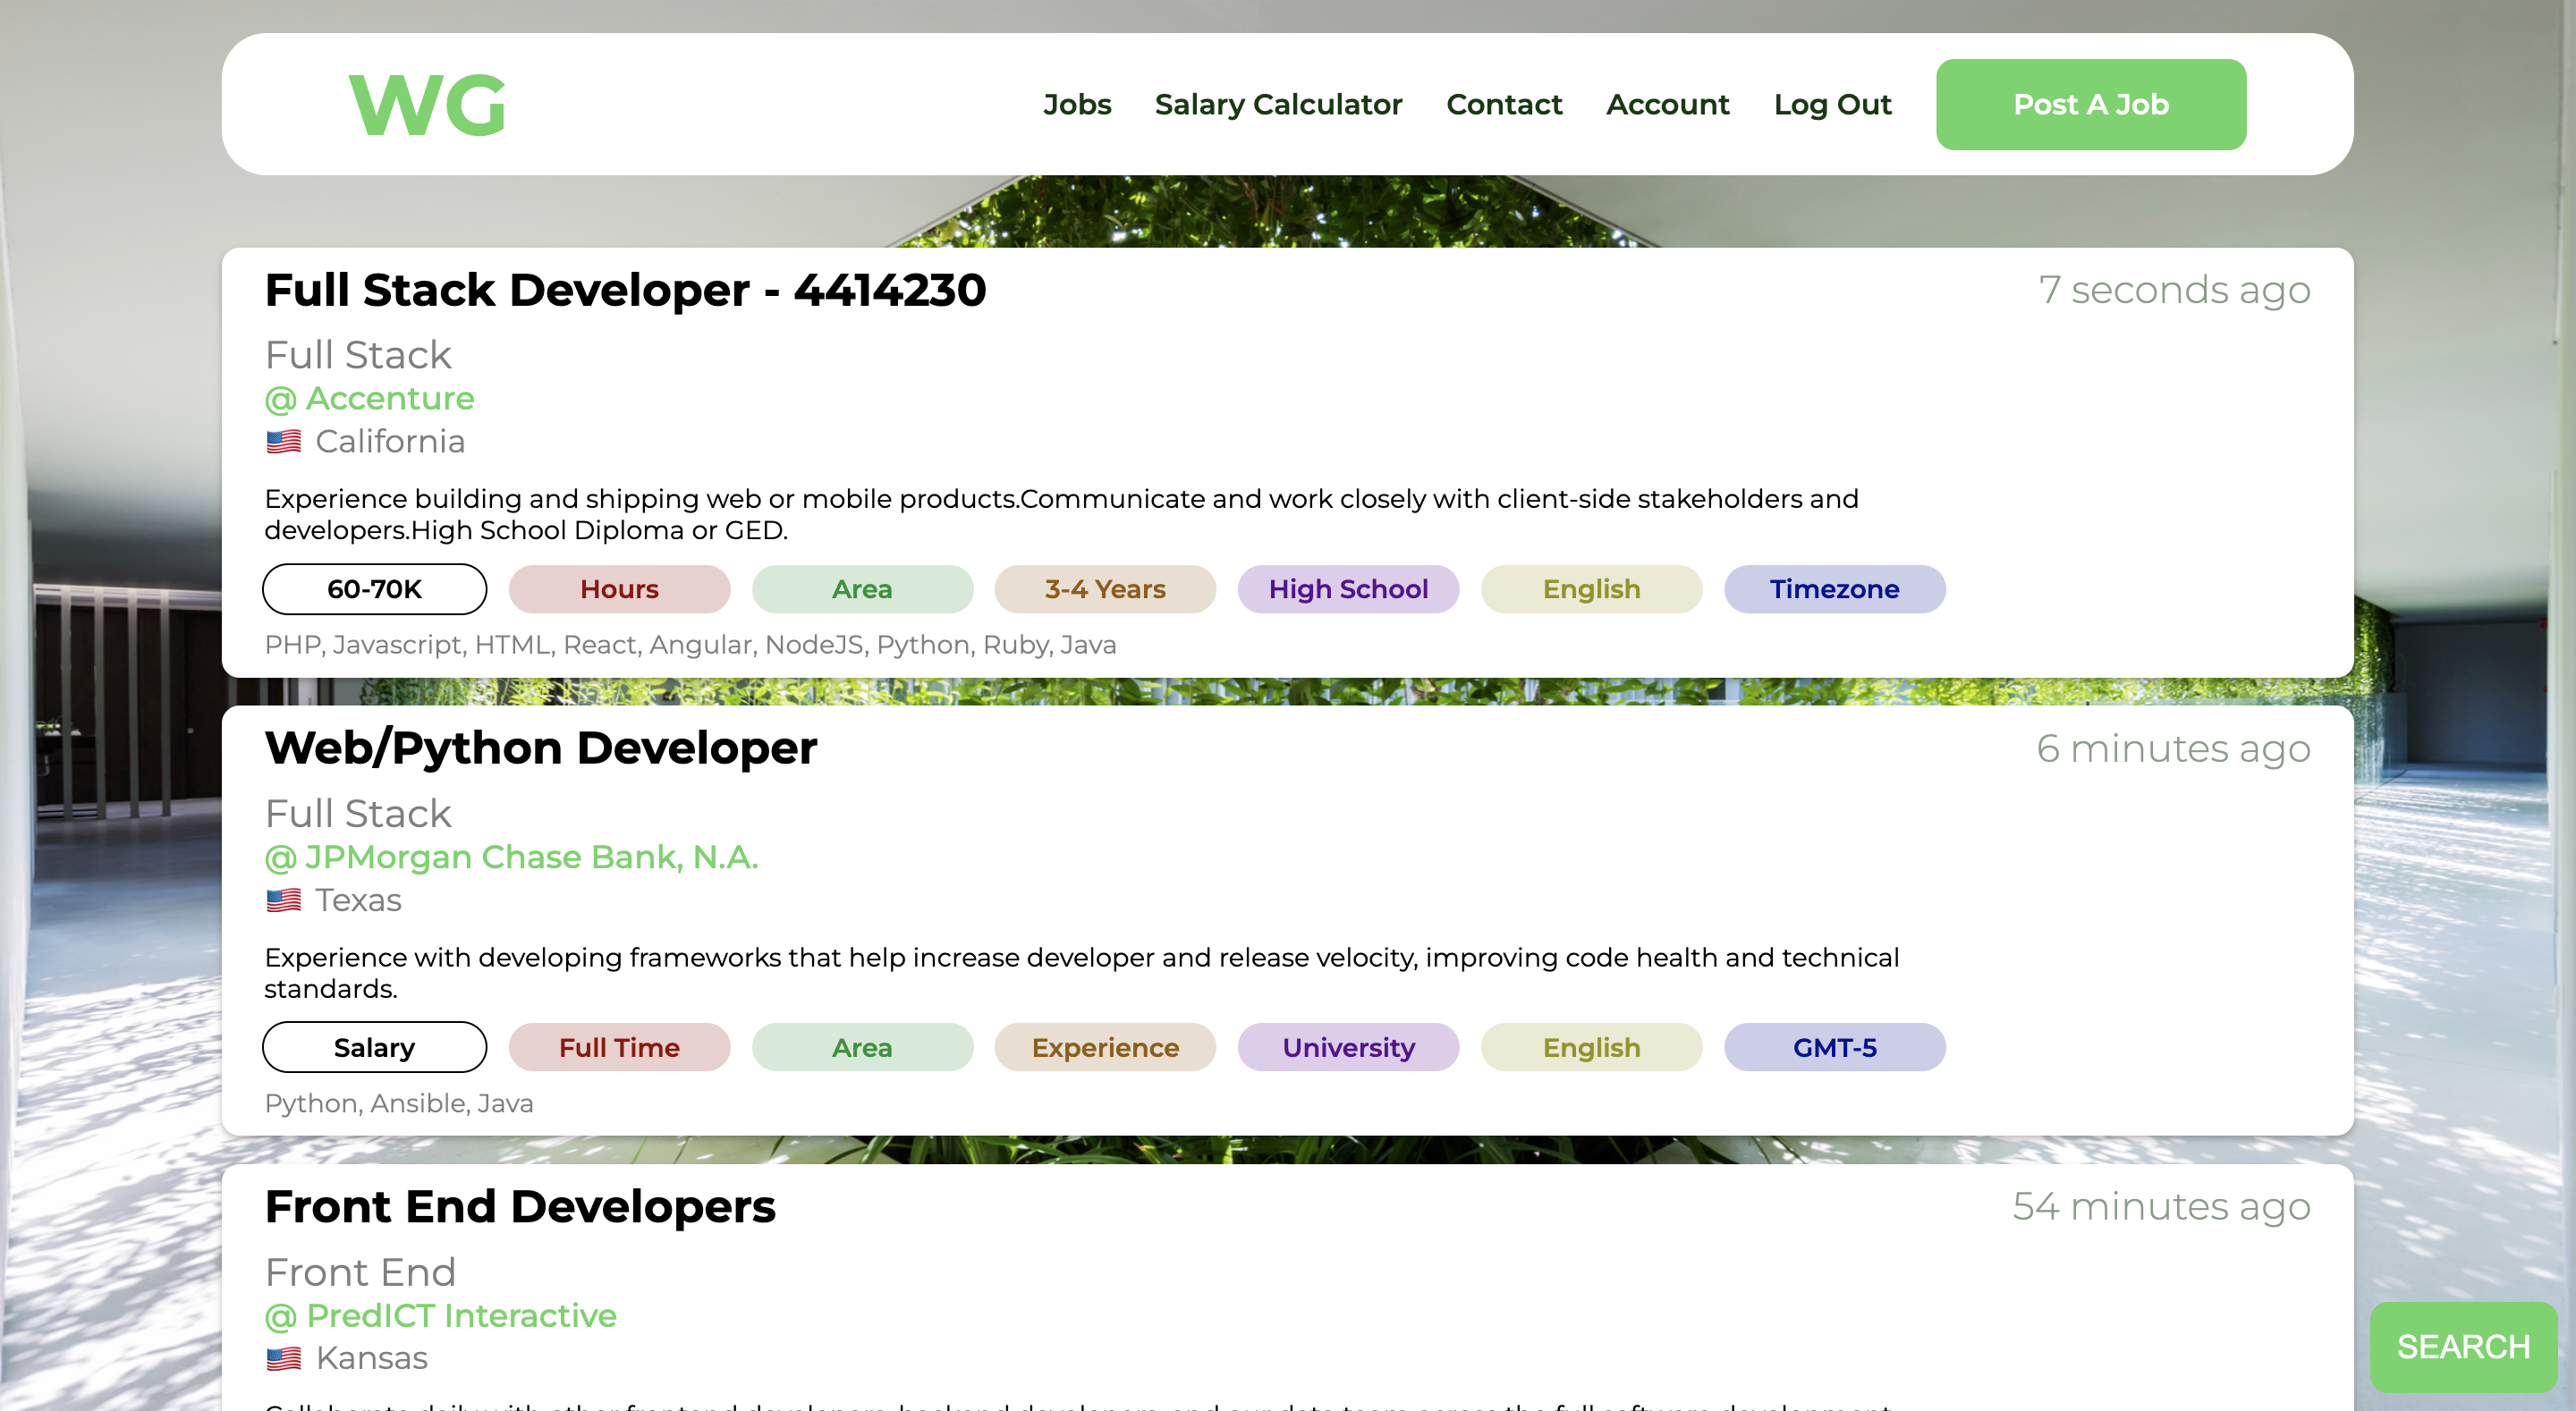2576x1411 pixels.
Task: Click the 54 minutes ago timestamp
Action: pos(2162,1207)
